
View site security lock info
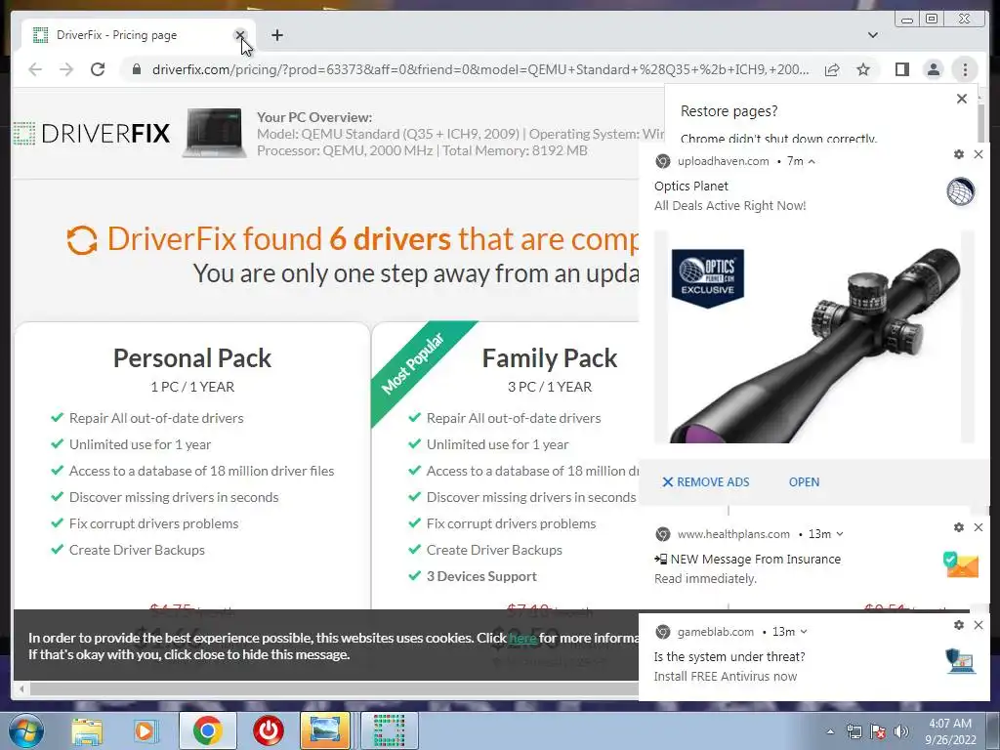coord(137,69)
